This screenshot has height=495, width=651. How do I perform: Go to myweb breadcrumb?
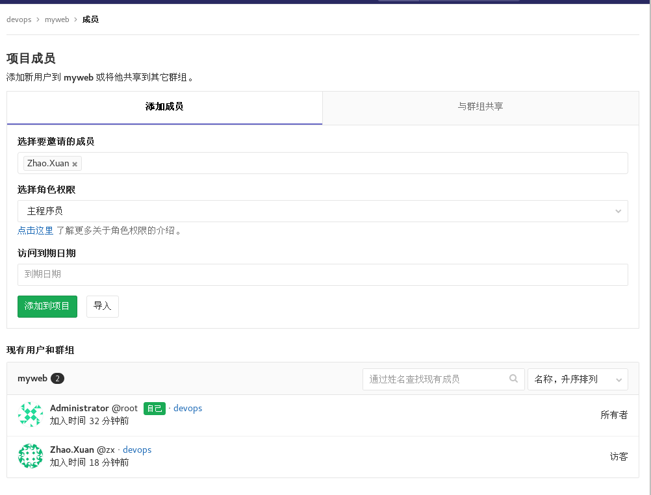(x=57, y=19)
